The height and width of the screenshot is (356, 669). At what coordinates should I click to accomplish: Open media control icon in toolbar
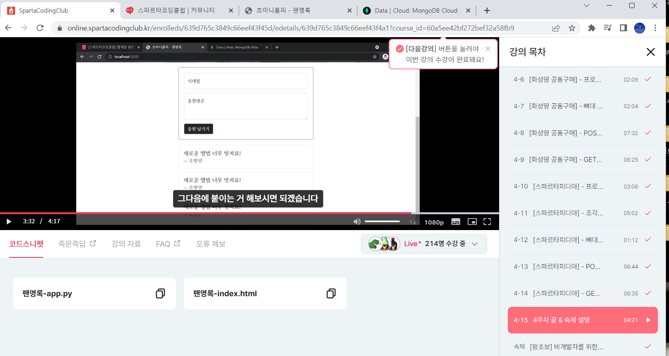607,28
